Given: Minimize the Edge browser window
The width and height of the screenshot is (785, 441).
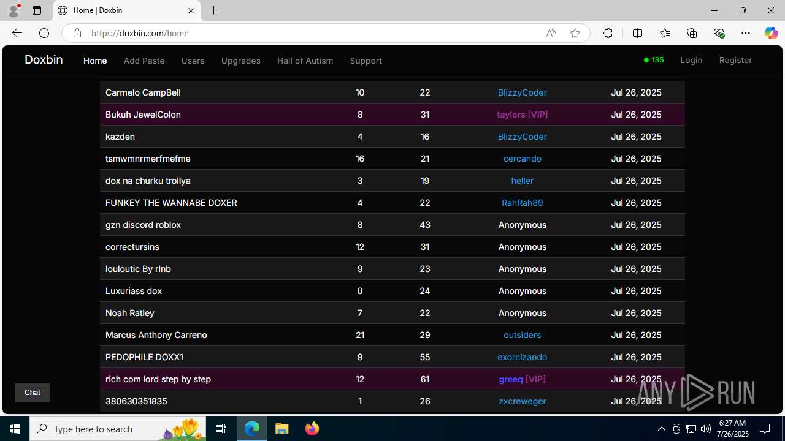Looking at the screenshot, I should coord(714,10).
